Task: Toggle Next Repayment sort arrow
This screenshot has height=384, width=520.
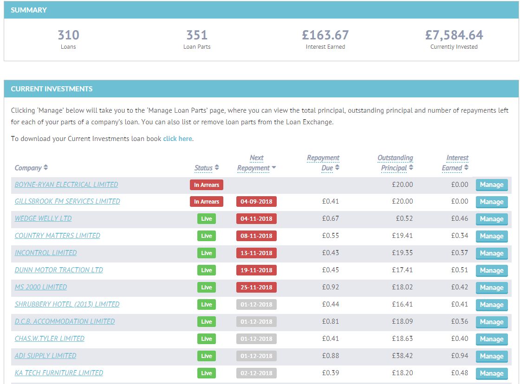Action: (x=274, y=167)
